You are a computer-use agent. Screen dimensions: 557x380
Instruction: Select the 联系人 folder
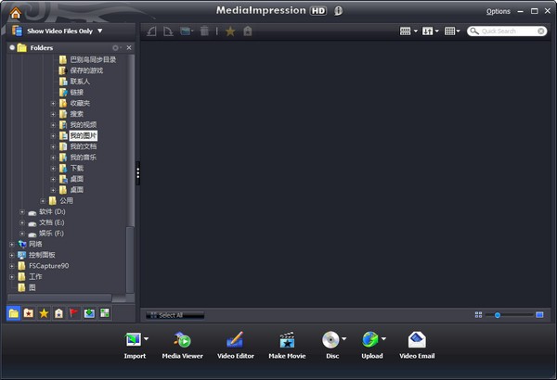click(80, 82)
